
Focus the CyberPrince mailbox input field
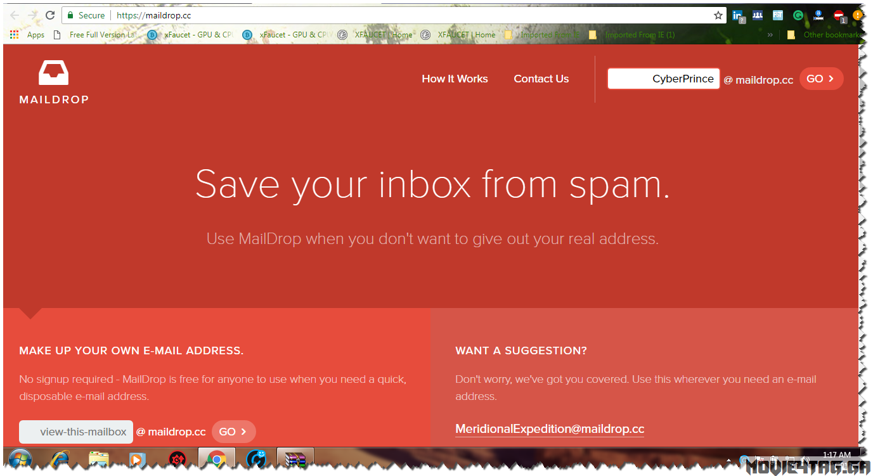(x=664, y=79)
